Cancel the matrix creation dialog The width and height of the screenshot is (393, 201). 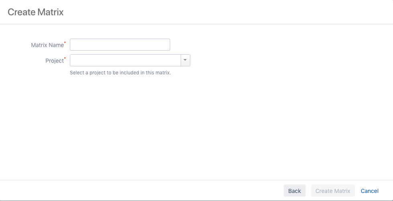click(369, 191)
